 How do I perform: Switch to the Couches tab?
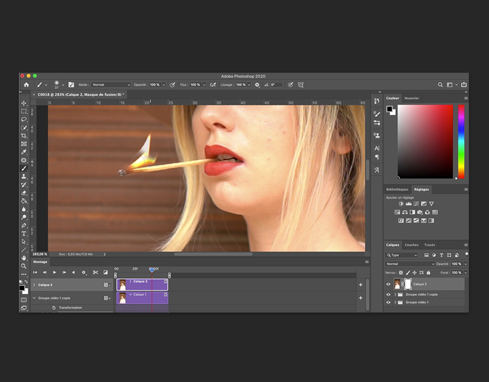411,245
